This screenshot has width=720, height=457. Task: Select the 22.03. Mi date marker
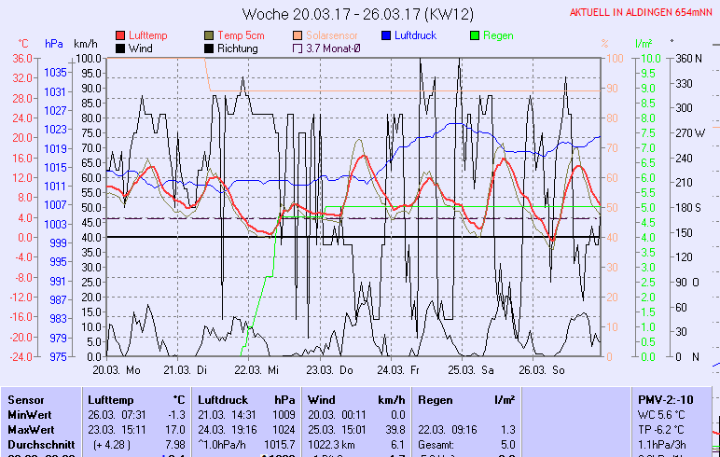point(256,369)
